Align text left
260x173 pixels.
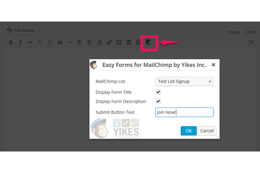point(80,42)
